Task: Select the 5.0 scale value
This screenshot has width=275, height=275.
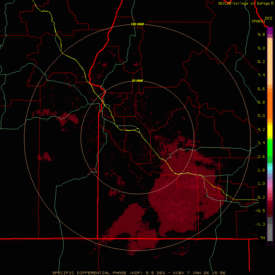Action: click(x=261, y=116)
